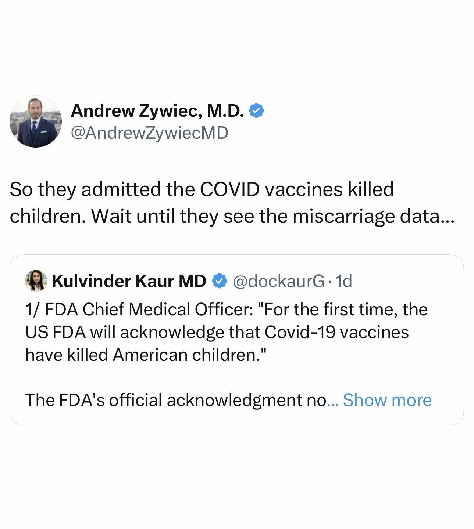Screen dimensions: 474x529
Task: Click quoted line starting "US FDA will acknowledge"
Action: 217,332
